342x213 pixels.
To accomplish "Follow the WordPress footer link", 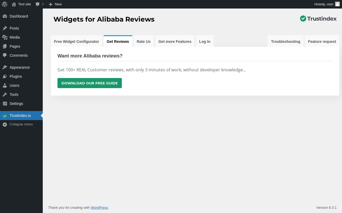I will (99, 208).
